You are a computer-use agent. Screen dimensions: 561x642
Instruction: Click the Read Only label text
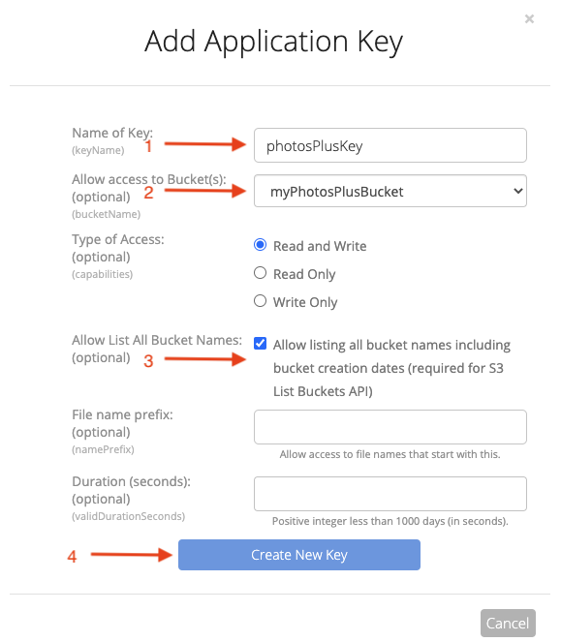pos(304,274)
